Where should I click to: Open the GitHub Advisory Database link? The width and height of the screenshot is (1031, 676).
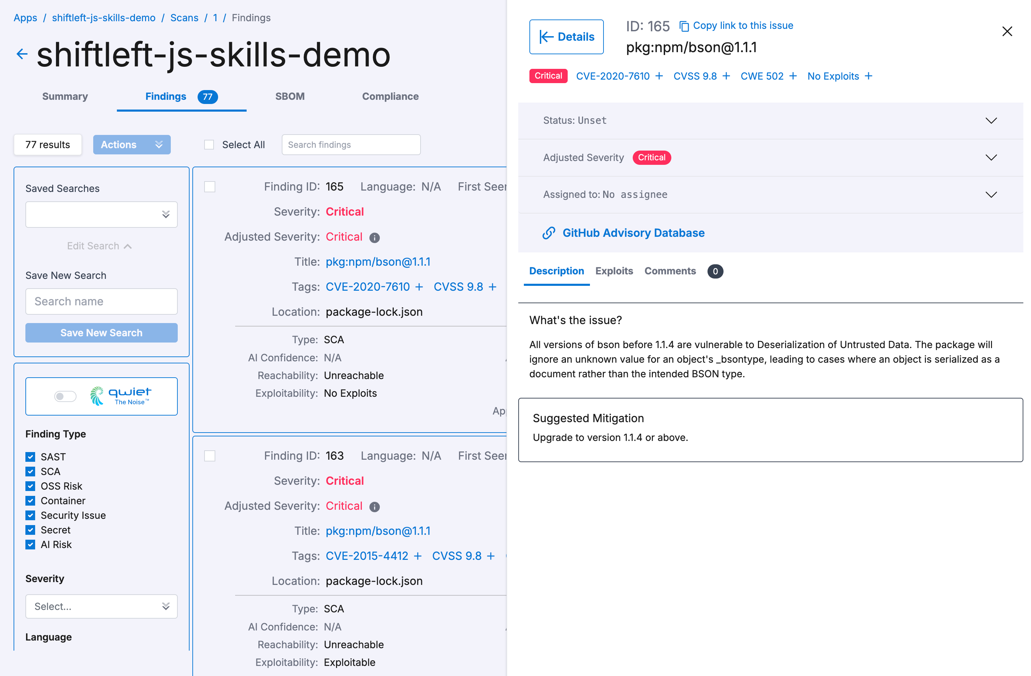coord(633,233)
